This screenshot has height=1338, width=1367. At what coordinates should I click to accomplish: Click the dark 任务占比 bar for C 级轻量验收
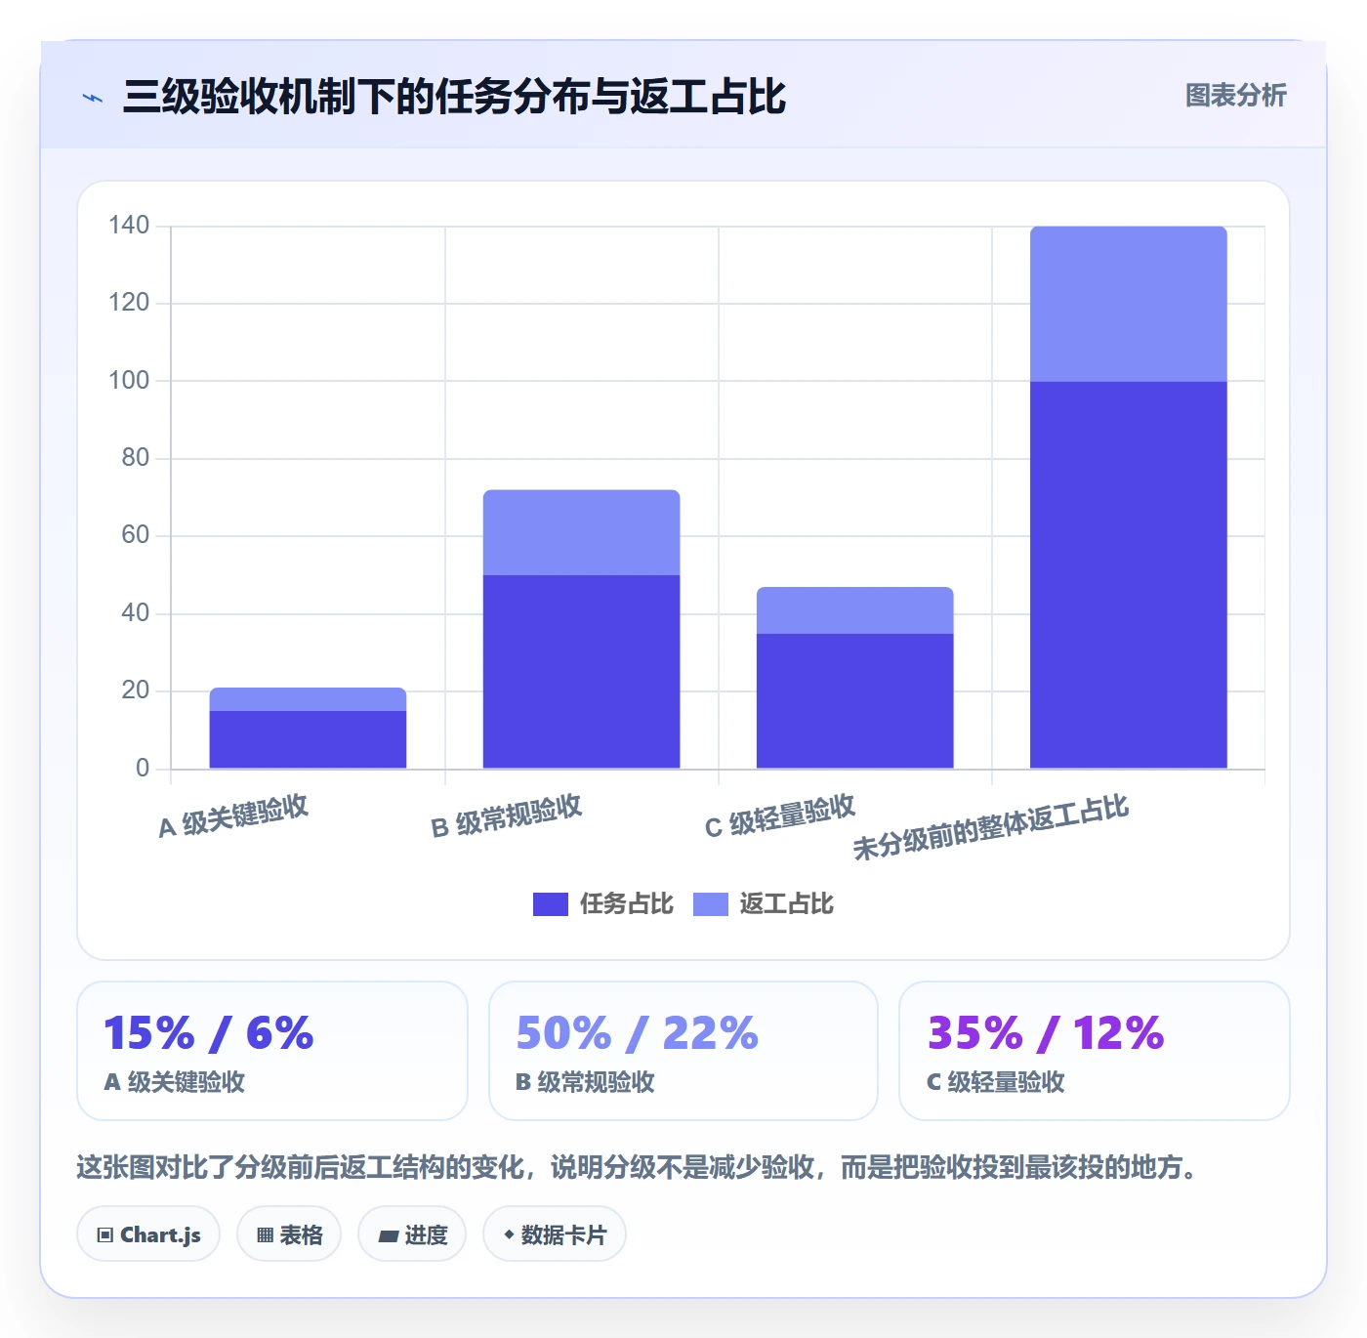(854, 701)
